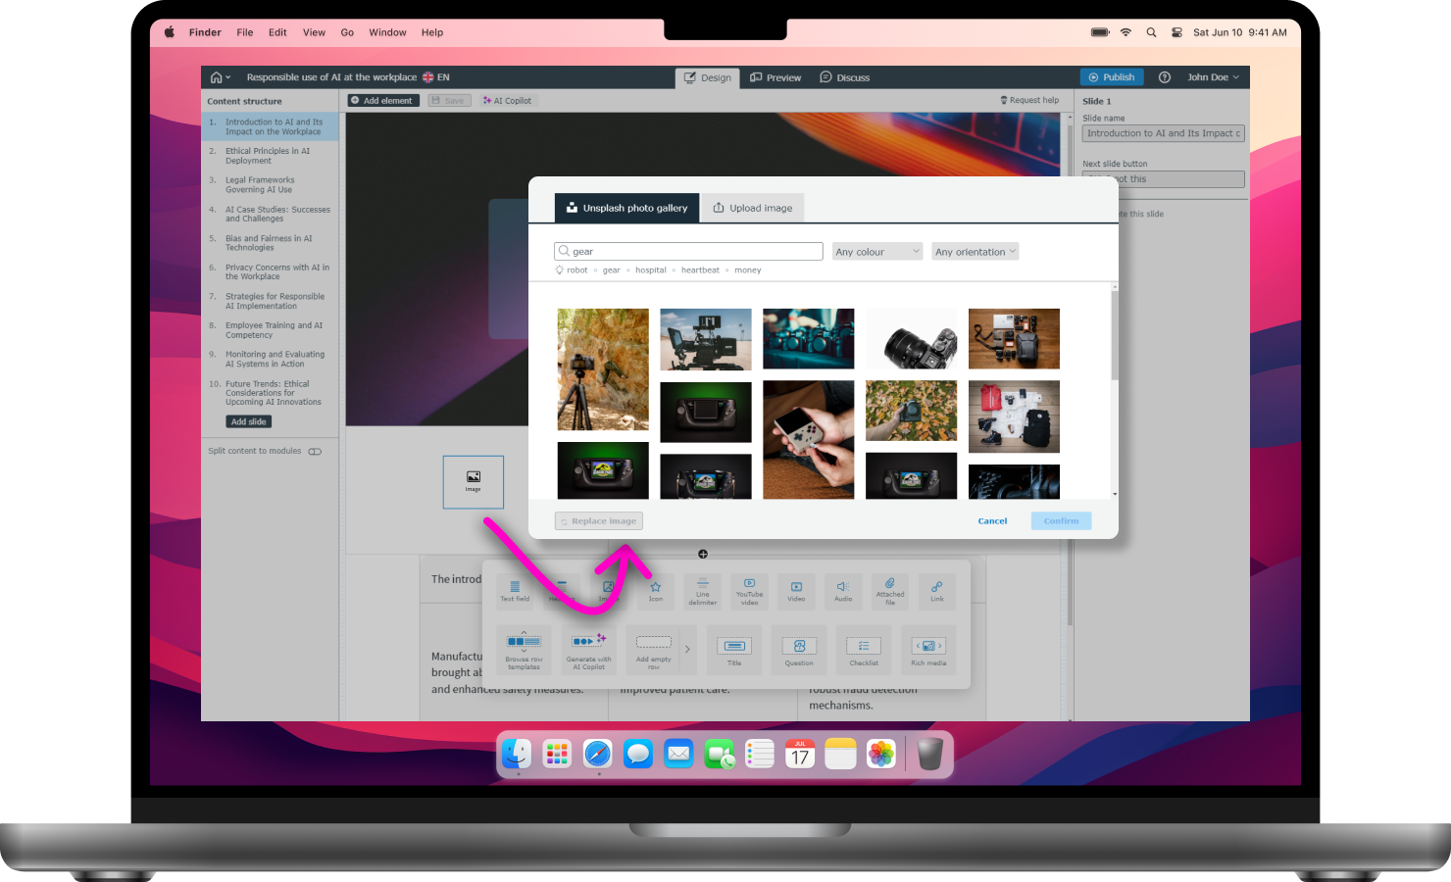This screenshot has width=1451, height=882.
Task: Switch to Upload image tab
Action: [x=753, y=208]
